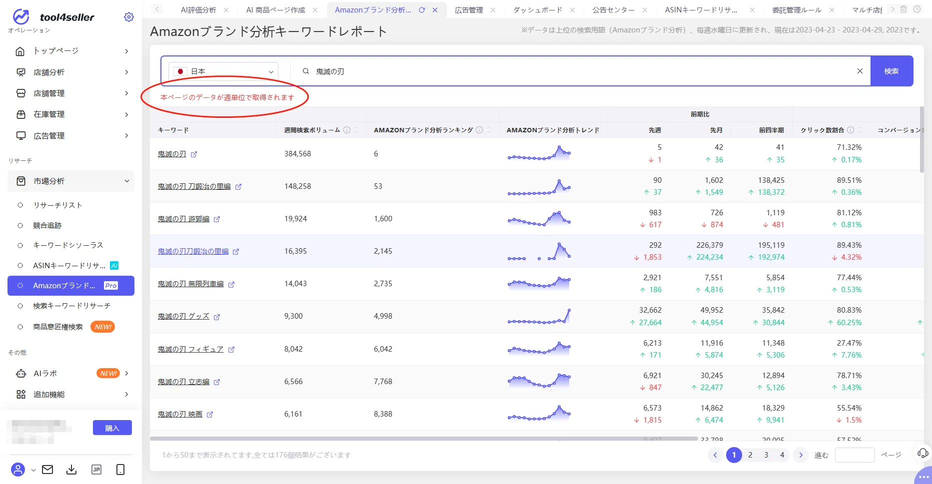The width and height of the screenshot is (932, 484).
Task: Click the 検索 search button
Action: [x=892, y=71]
